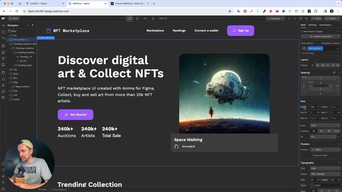
Task: Click the Home page button
Action: (x=14, y=19)
